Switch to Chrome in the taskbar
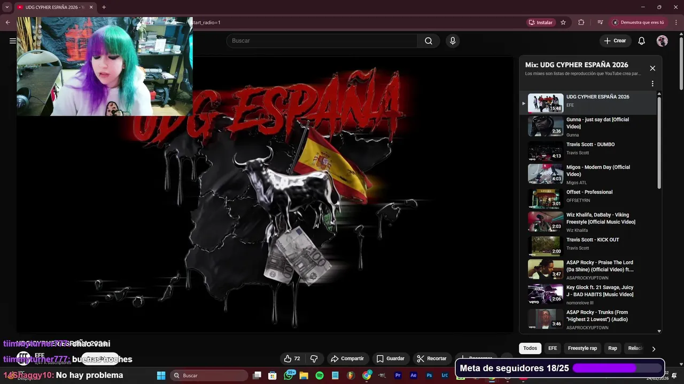This screenshot has height=384, width=684. click(367, 375)
